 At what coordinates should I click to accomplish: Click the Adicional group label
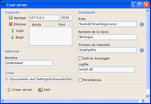point(12,51)
